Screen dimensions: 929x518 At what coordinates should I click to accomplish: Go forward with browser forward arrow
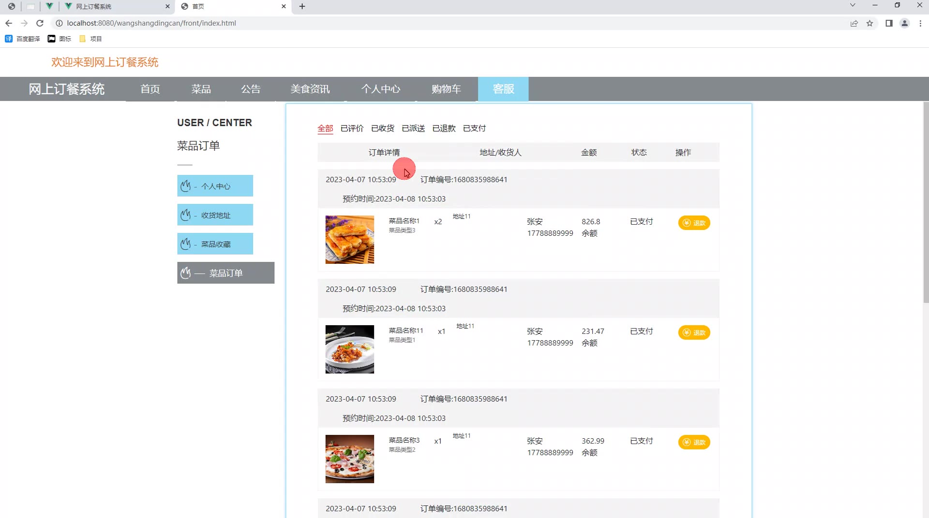pos(24,23)
